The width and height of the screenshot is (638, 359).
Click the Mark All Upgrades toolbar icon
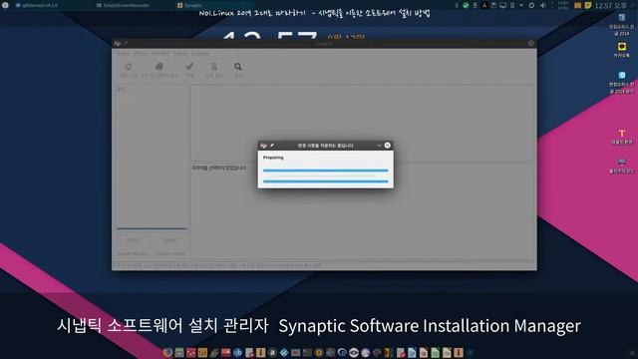point(159,67)
